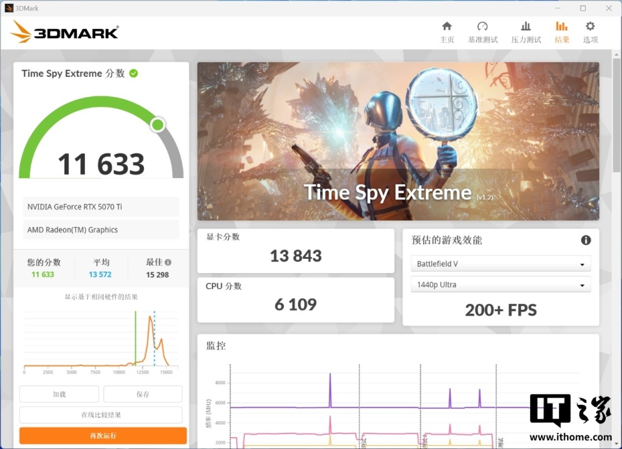Image resolution: width=622 pixels, height=449 pixels.
Task: Click the info icon in 预估的游戏效能 panel
Action: [586, 240]
